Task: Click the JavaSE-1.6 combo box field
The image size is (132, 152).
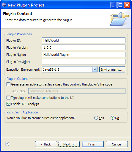Action: 70,69
